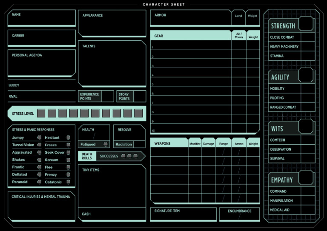Click the Buddy line
The height and width of the screenshot is (231, 327).
pyautogui.click(x=42, y=85)
